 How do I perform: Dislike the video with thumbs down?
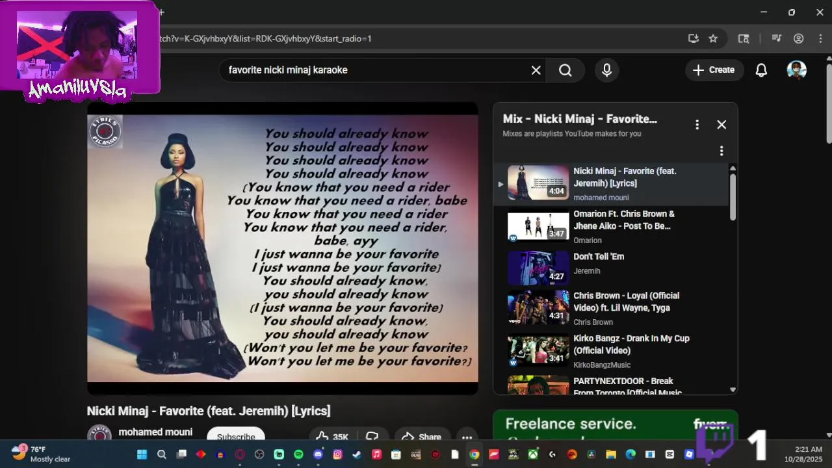click(372, 436)
